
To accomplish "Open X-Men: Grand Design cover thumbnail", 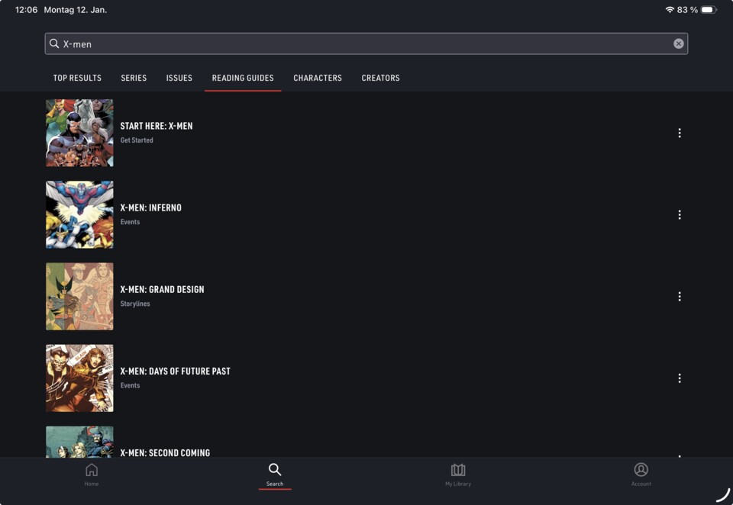I will coord(79,296).
